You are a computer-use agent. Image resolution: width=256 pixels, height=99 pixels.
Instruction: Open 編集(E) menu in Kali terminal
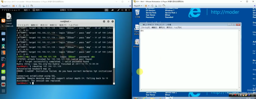[34, 25]
